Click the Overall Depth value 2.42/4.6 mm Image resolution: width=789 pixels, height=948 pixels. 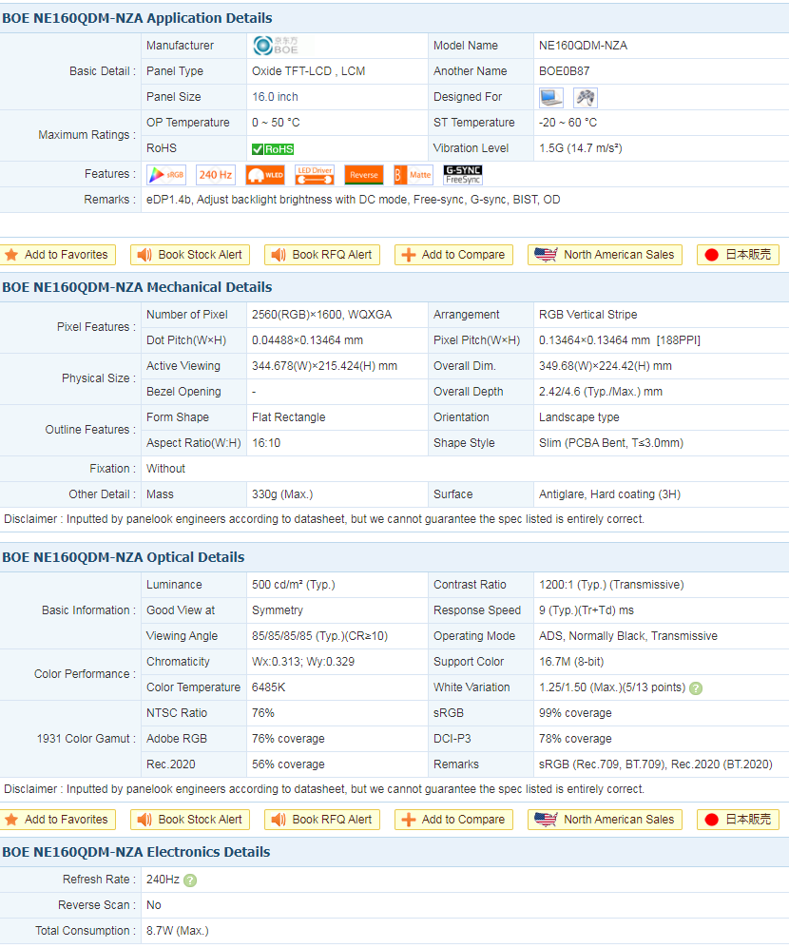click(601, 392)
